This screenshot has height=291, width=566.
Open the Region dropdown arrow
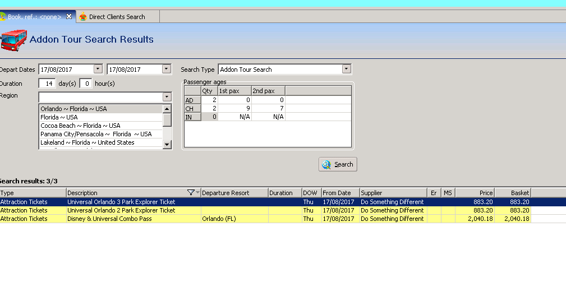point(167,97)
